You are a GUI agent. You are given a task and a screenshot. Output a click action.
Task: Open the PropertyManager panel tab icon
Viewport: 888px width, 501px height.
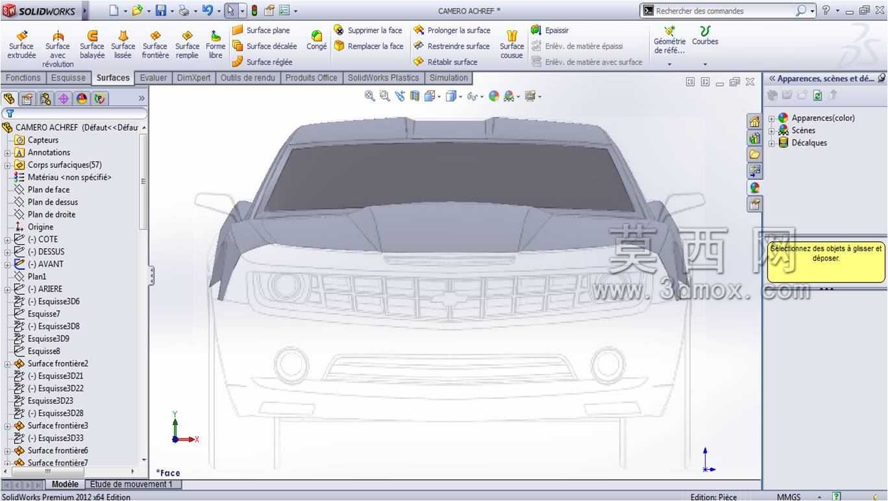[x=27, y=99]
